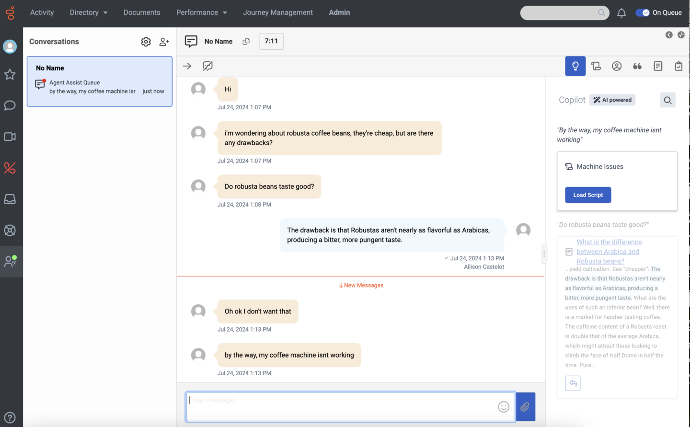Click the attach file paperclip icon
Viewport: 690px width, 427px height.
(525, 407)
